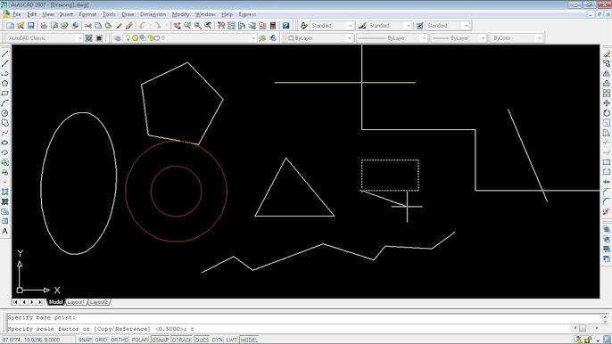
Task: Open the ByLayer color control
Action: tap(320, 38)
